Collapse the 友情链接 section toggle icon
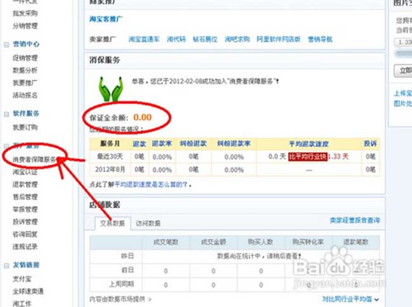 pyautogui.click(x=6, y=266)
